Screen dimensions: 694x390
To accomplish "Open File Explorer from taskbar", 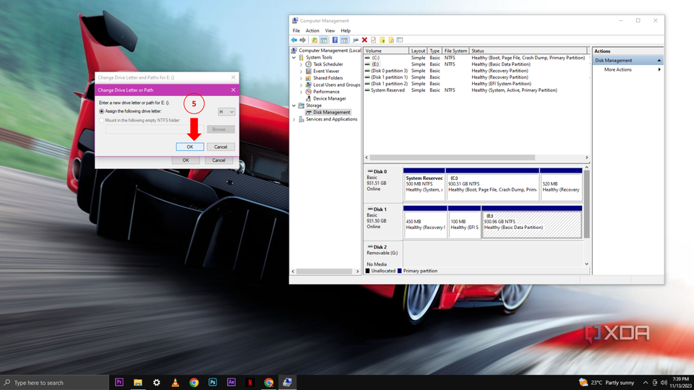I will click(137, 383).
